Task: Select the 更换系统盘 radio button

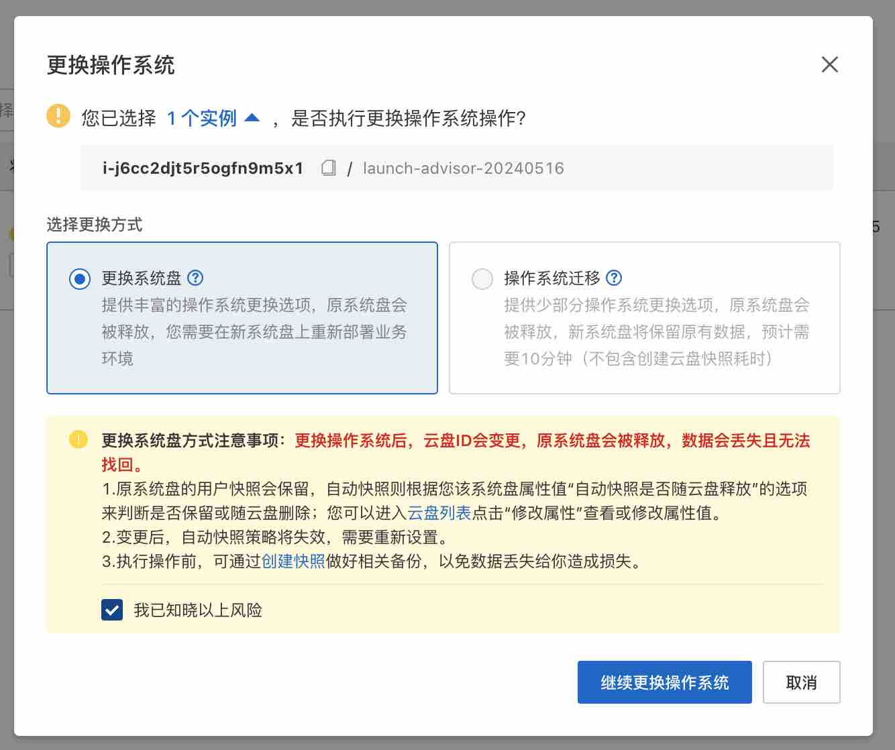Action: [80, 278]
